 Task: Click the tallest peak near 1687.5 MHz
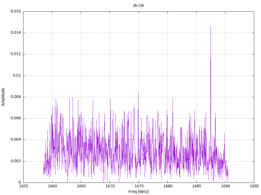click(211, 26)
